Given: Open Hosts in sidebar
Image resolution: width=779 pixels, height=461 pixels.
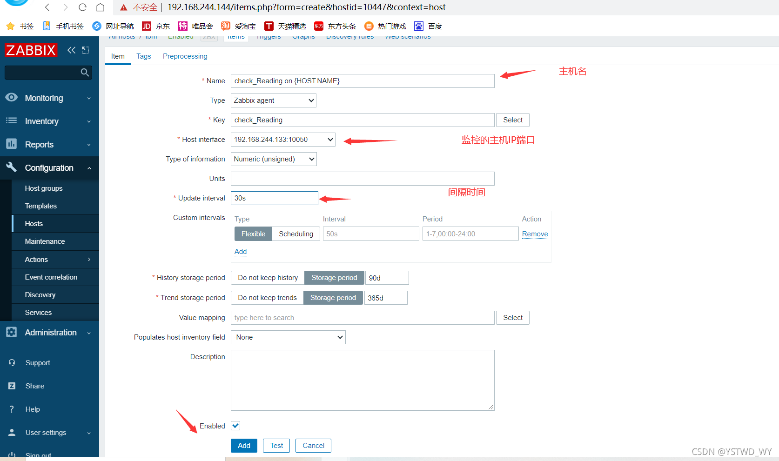Looking at the screenshot, I should [x=34, y=224].
